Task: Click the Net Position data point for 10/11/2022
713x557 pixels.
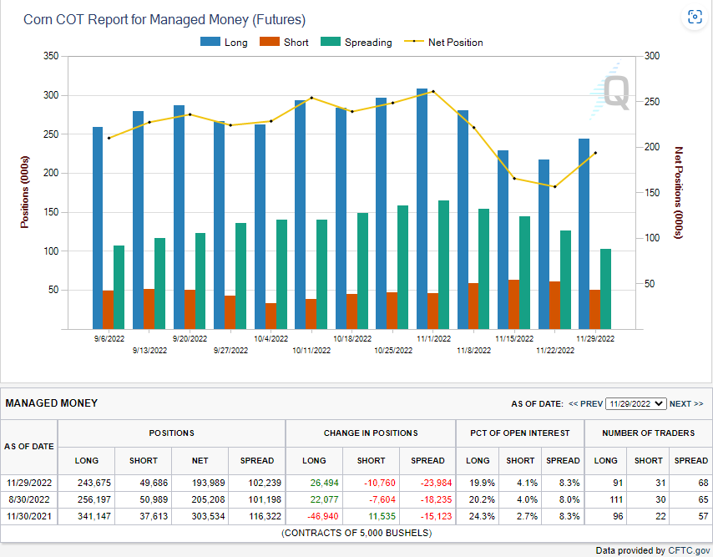Action: [311, 98]
